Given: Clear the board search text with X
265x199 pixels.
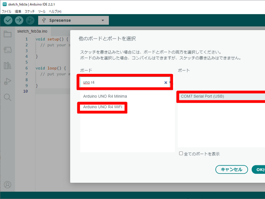Looking at the screenshot, I should tap(166, 83).
